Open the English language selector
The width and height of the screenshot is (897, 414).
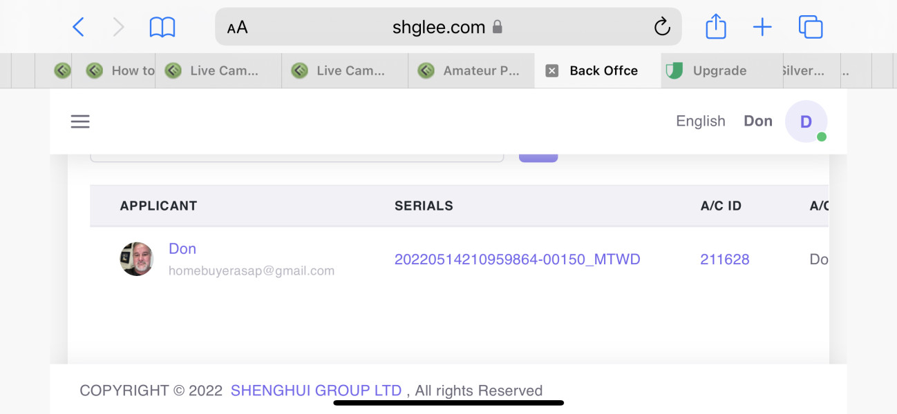[700, 121]
